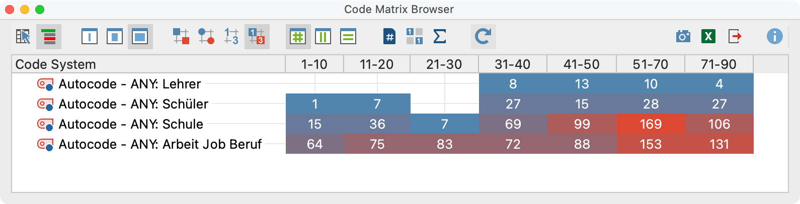Click the document hash count icon
This screenshot has width=800, height=204.
pyautogui.click(x=389, y=37)
